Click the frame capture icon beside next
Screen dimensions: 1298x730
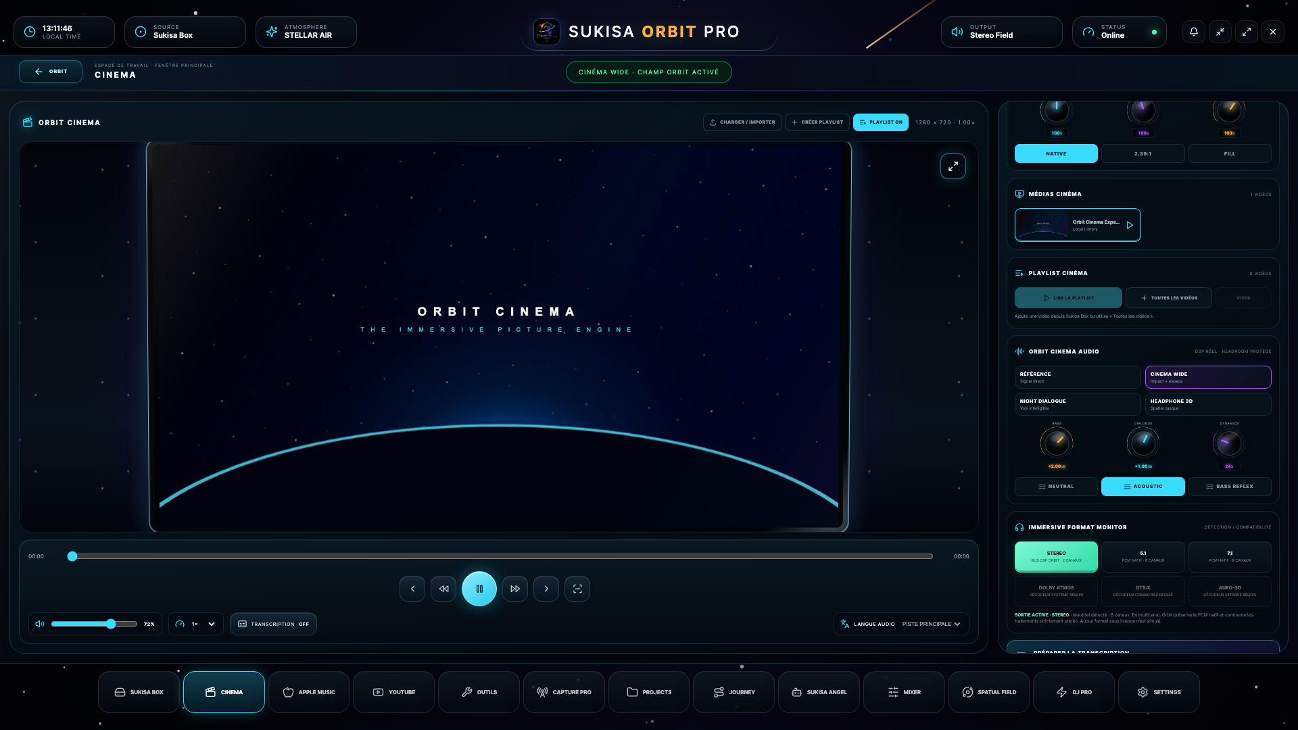(577, 589)
